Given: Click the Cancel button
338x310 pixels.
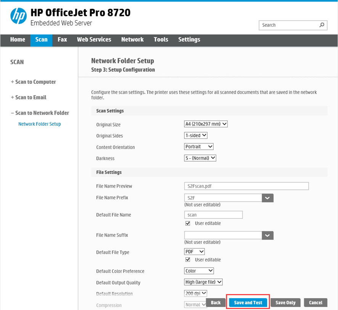Looking at the screenshot, I should click(x=315, y=303).
